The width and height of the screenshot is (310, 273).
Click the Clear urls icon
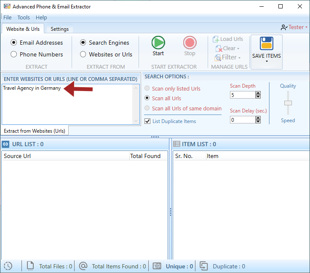coord(219,48)
